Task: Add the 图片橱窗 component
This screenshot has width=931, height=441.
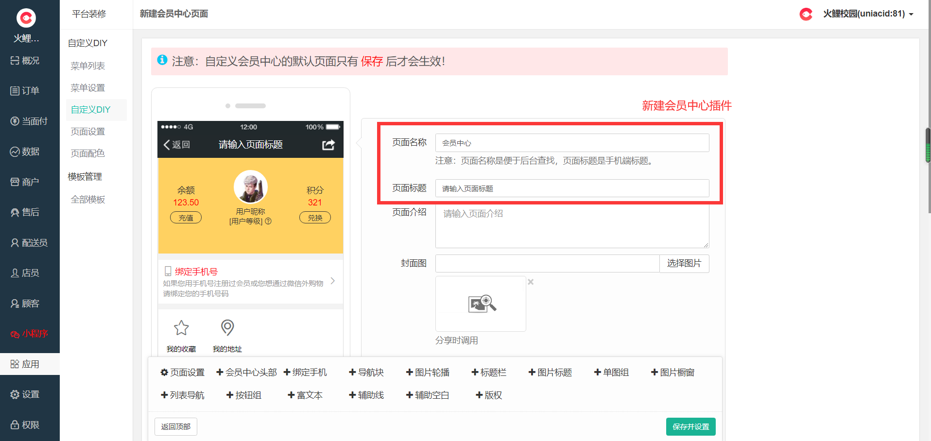Action: point(672,373)
